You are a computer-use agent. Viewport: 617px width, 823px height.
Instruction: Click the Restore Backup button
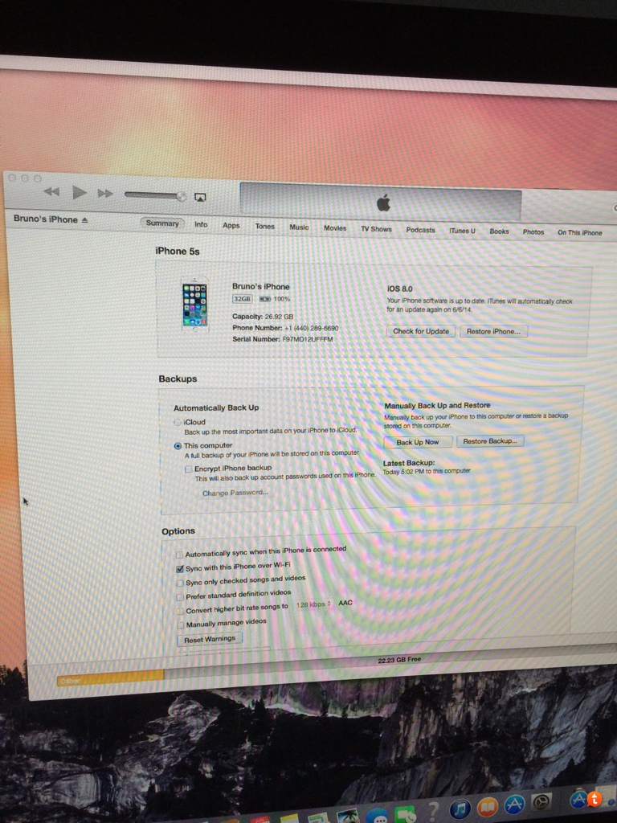pyautogui.click(x=490, y=441)
